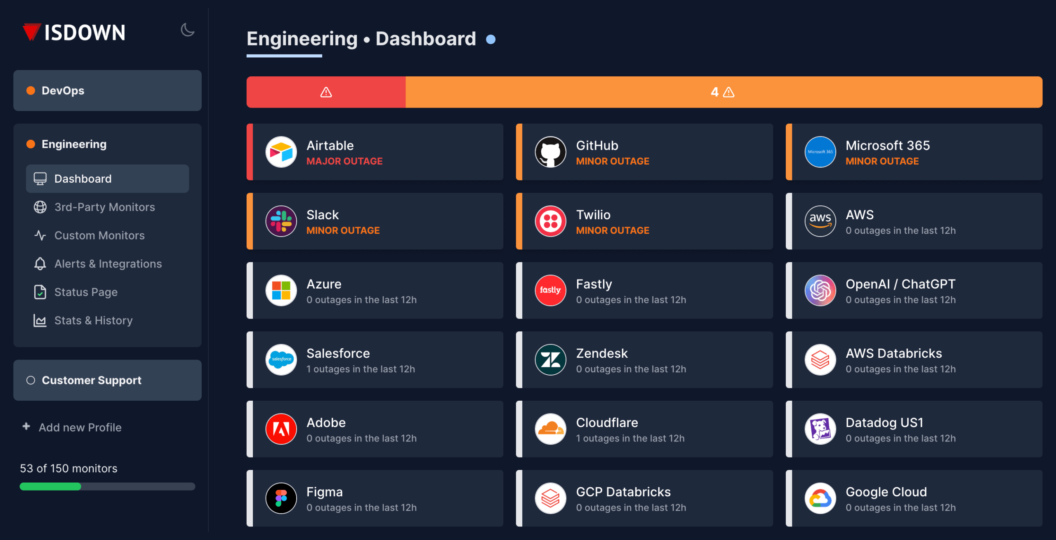Open the Airtable service logo
The height and width of the screenshot is (540, 1056).
point(281,152)
